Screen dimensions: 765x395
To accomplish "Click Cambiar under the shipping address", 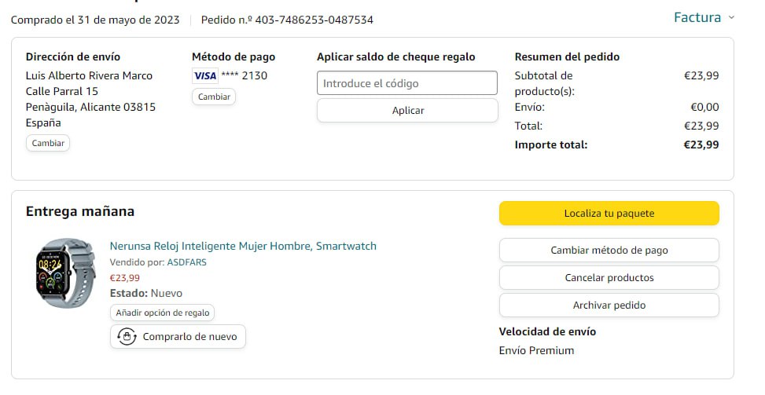I will pyautogui.click(x=48, y=143).
